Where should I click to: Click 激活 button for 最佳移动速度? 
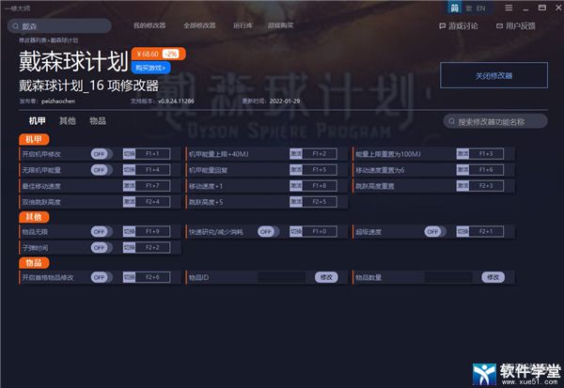[x=129, y=186]
